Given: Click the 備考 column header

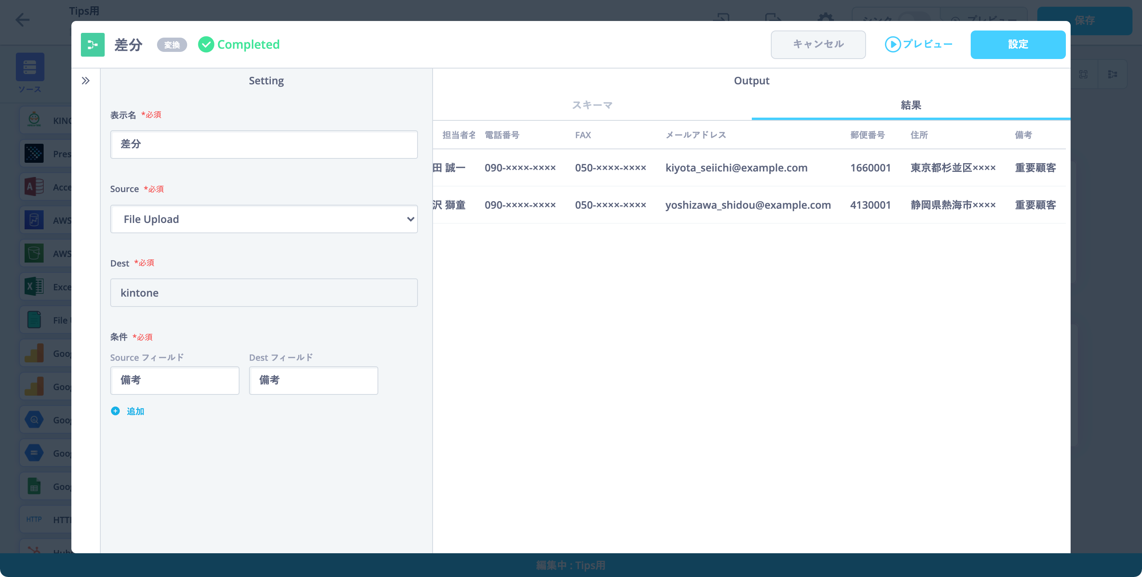Looking at the screenshot, I should (x=1023, y=135).
